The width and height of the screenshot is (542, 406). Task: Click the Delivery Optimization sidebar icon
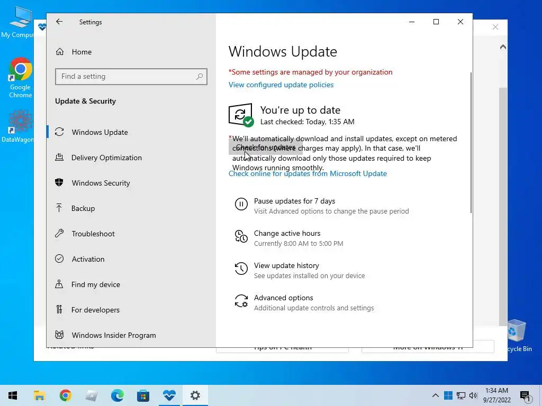pyautogui.click(x=59, y=158)
